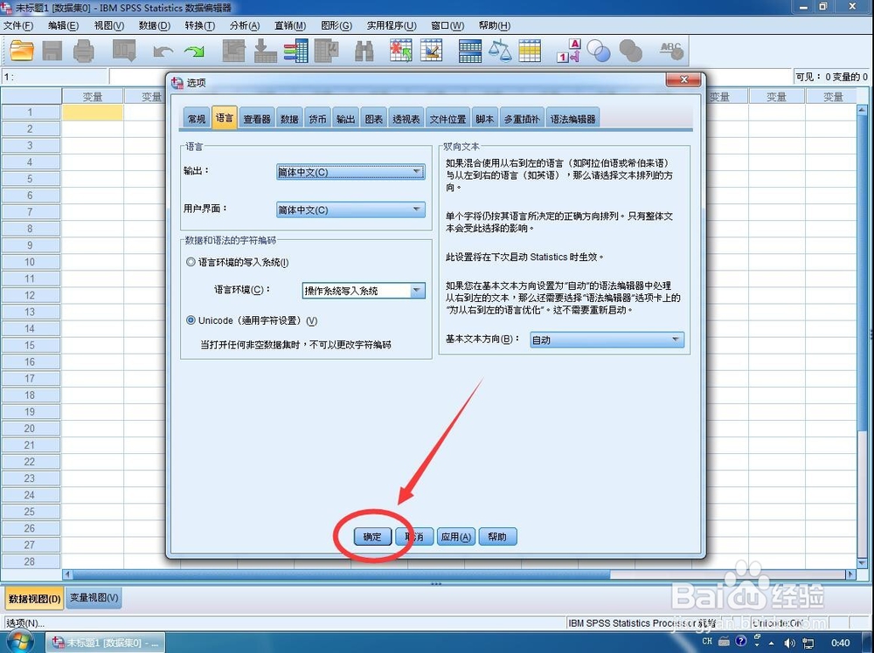This screenshot has width=874, height=653.
Task: Click the 应用(A) button
Action: (456, 537)
